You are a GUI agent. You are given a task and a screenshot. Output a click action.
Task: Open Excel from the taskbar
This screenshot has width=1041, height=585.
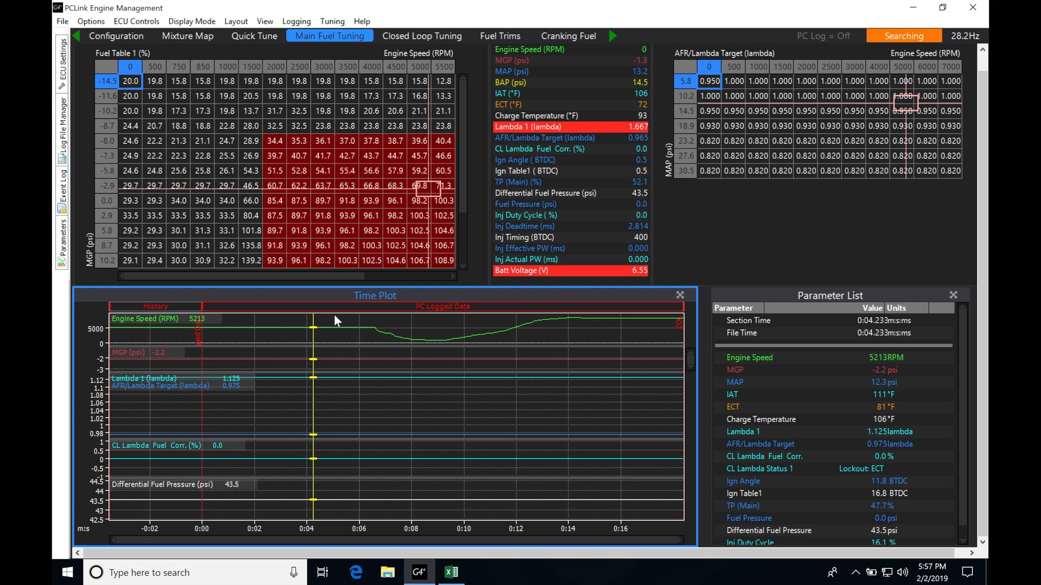point(452,572)
